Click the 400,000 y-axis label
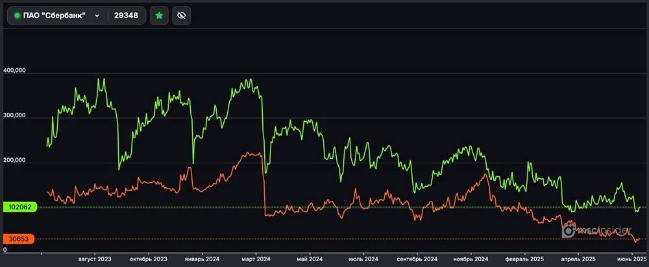Screen dimensions: 649x267 tap(14, 70)
